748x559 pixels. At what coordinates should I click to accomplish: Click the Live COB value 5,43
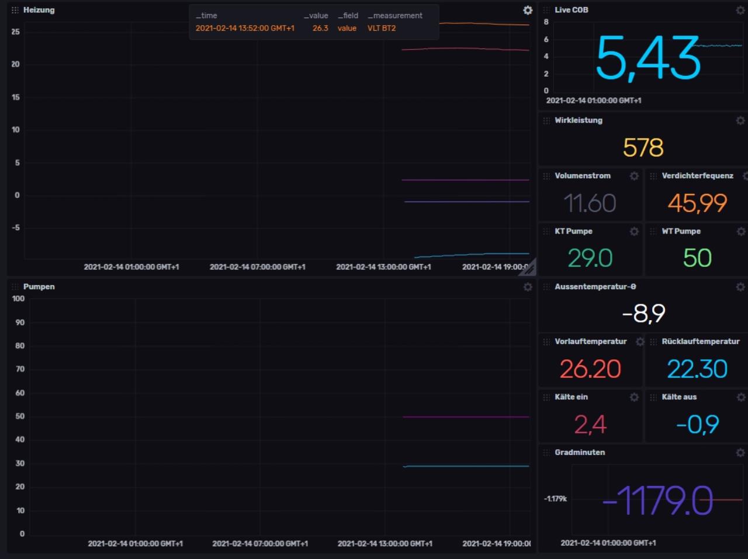point(647,58)
